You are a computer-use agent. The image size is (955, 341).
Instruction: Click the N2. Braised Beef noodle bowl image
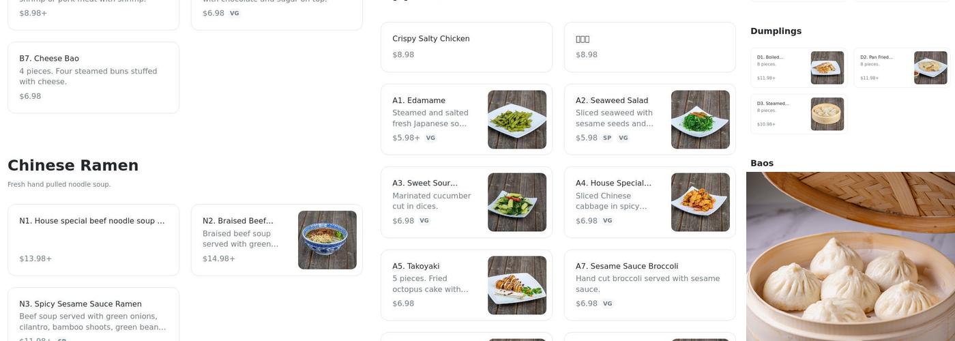coord(327,240)
